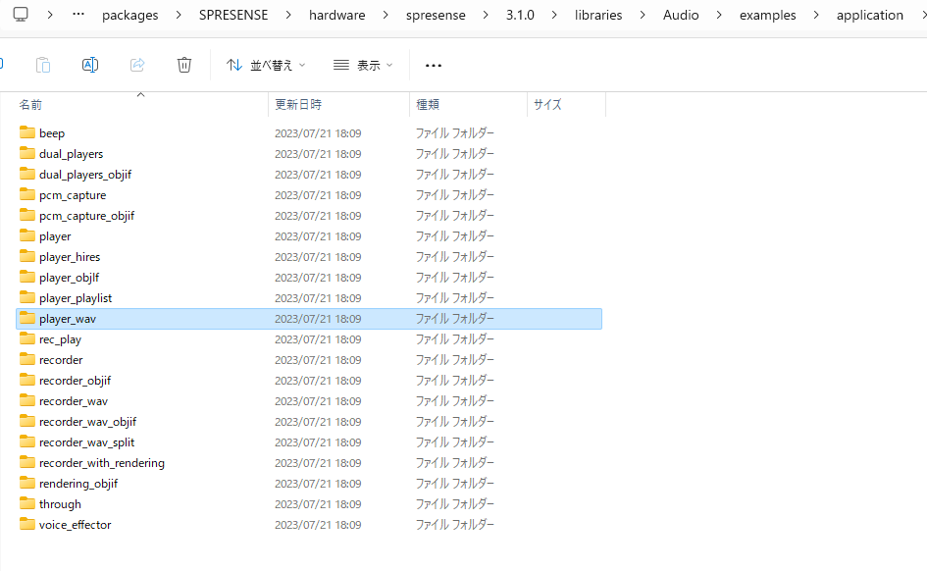Click the Delete trash can icon
This screenshot has width=927, height=571.
tap(184, 65)
